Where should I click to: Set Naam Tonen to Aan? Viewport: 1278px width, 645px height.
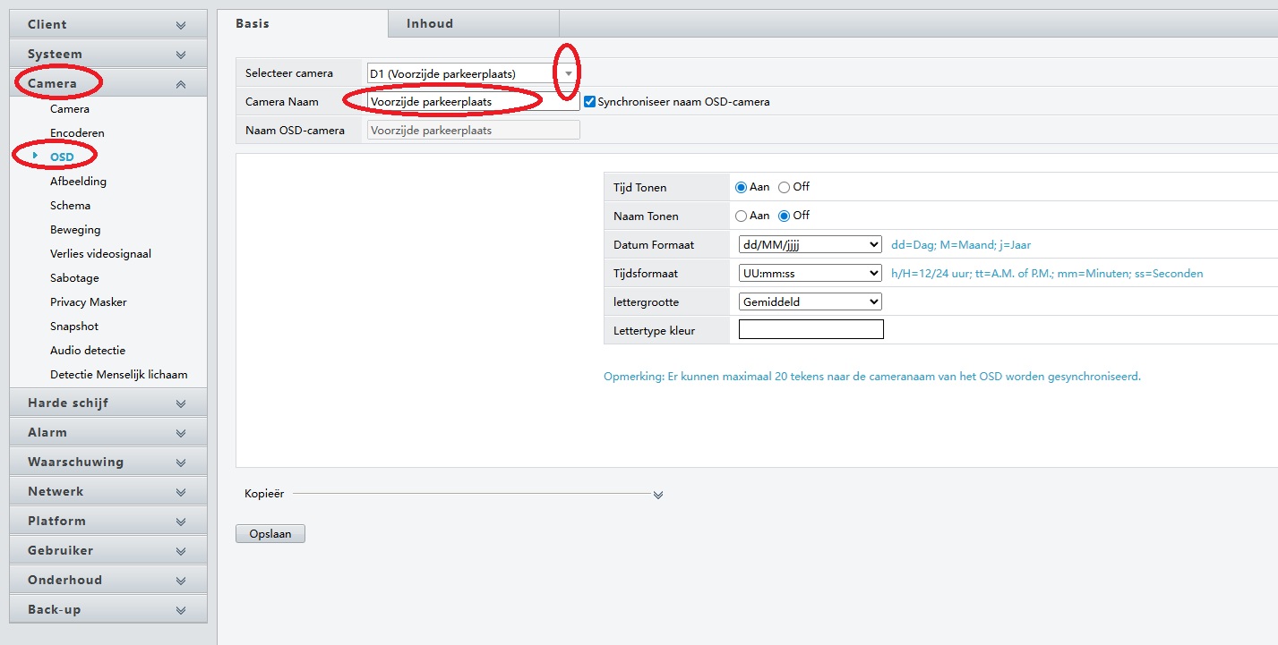point(741,216)
